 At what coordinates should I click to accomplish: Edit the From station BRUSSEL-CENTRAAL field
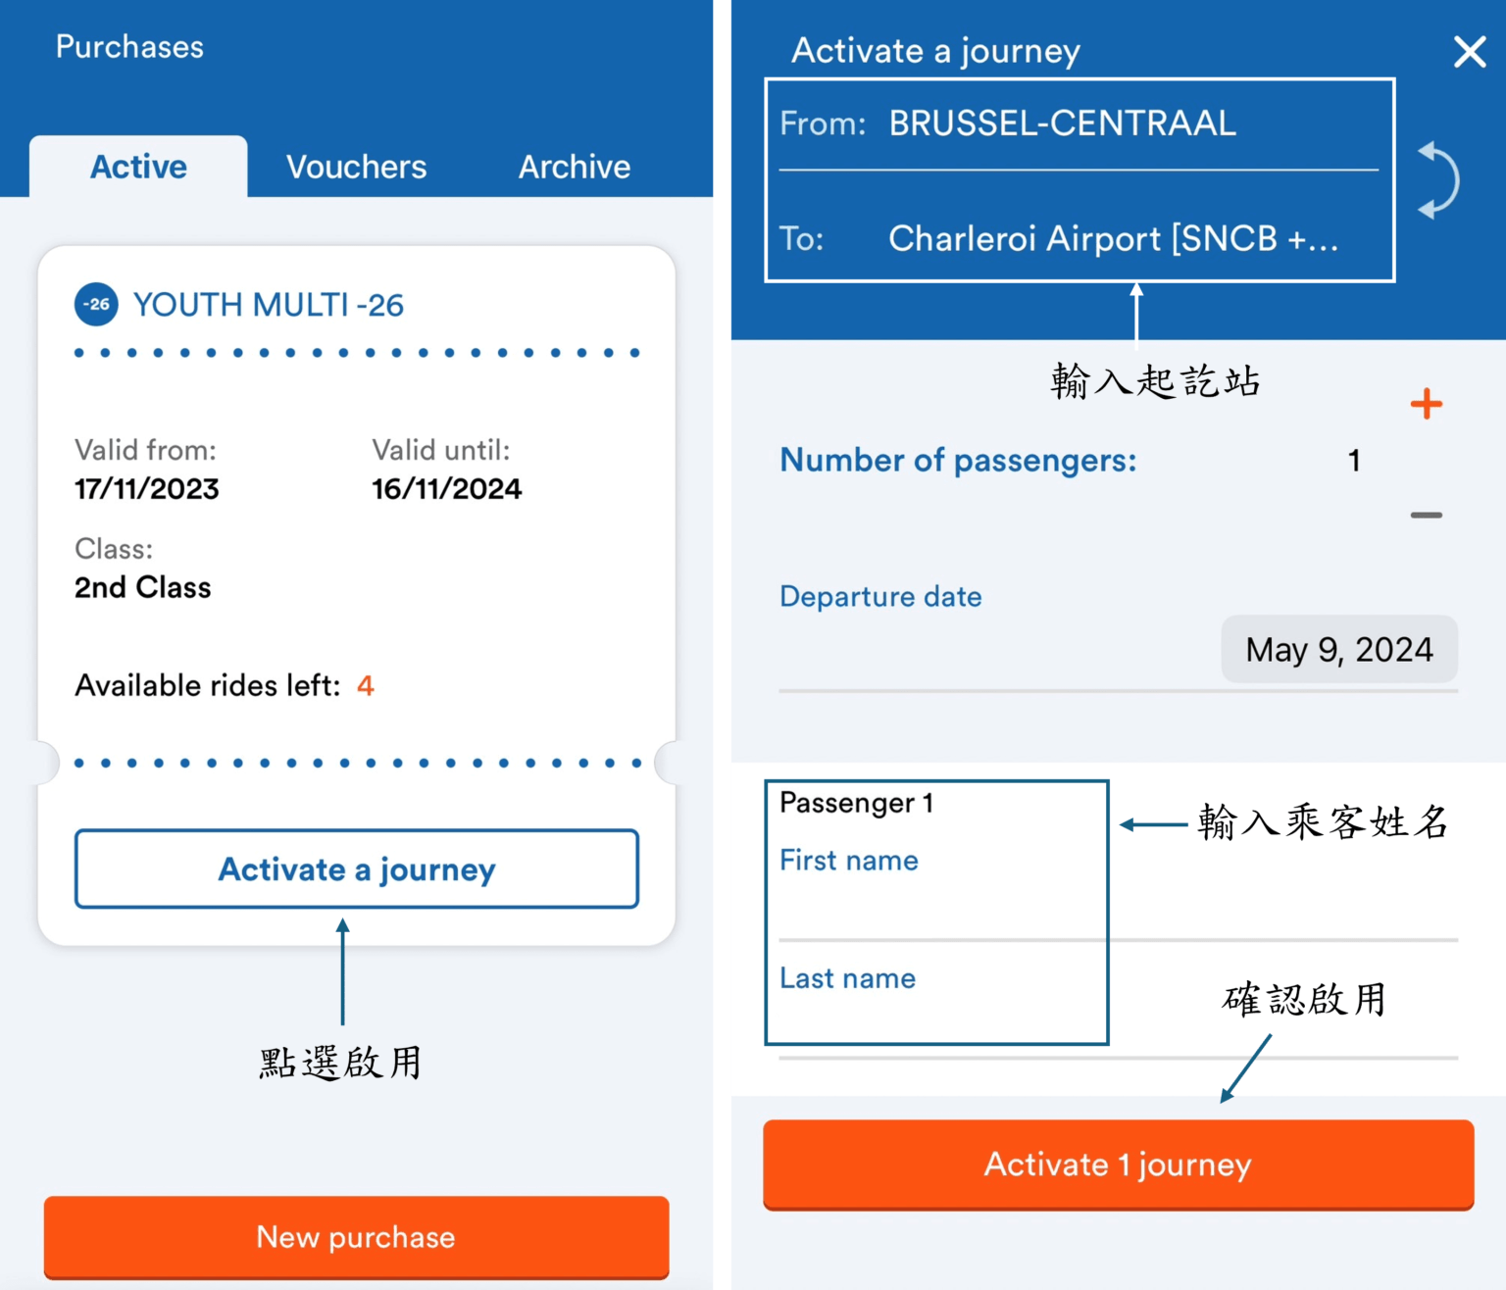(1062, 123)
